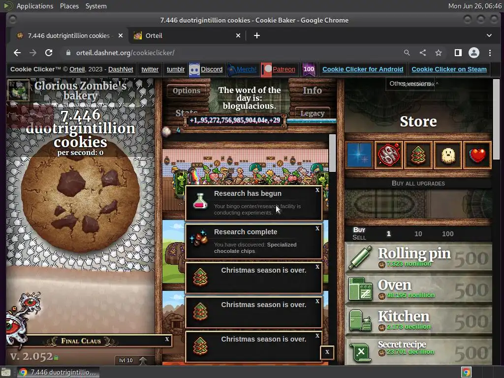Open Cookie Clicker on Steam link
This screenshot has height=378, width=504.
[449, 69]
